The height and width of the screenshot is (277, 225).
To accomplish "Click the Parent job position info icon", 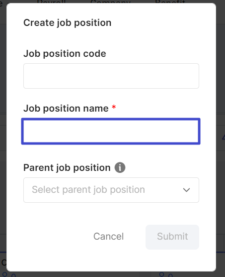I will [x=120, y=167].
